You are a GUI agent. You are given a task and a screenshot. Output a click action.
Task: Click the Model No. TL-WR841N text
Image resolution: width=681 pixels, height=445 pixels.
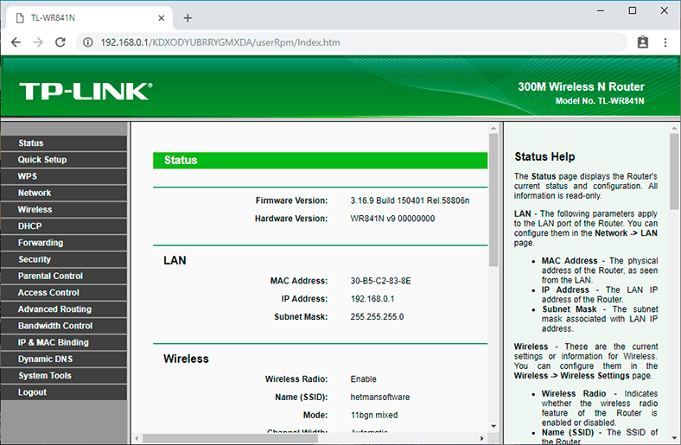(x=600, y=101)
